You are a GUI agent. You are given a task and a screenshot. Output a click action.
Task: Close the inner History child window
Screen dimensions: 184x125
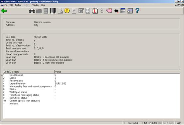[182, 5]
